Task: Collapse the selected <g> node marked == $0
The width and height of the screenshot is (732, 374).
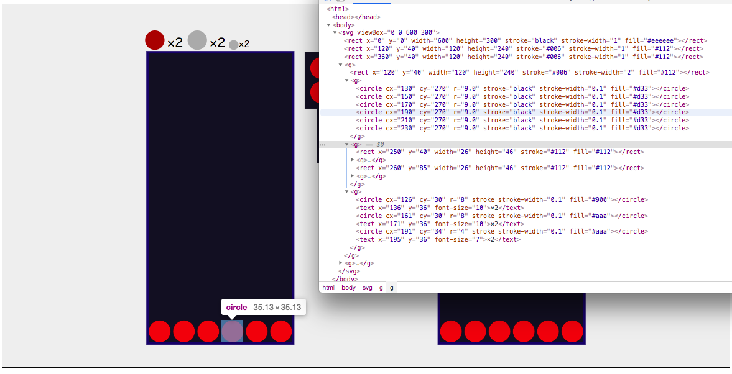Action: click(x=346, y=144)
